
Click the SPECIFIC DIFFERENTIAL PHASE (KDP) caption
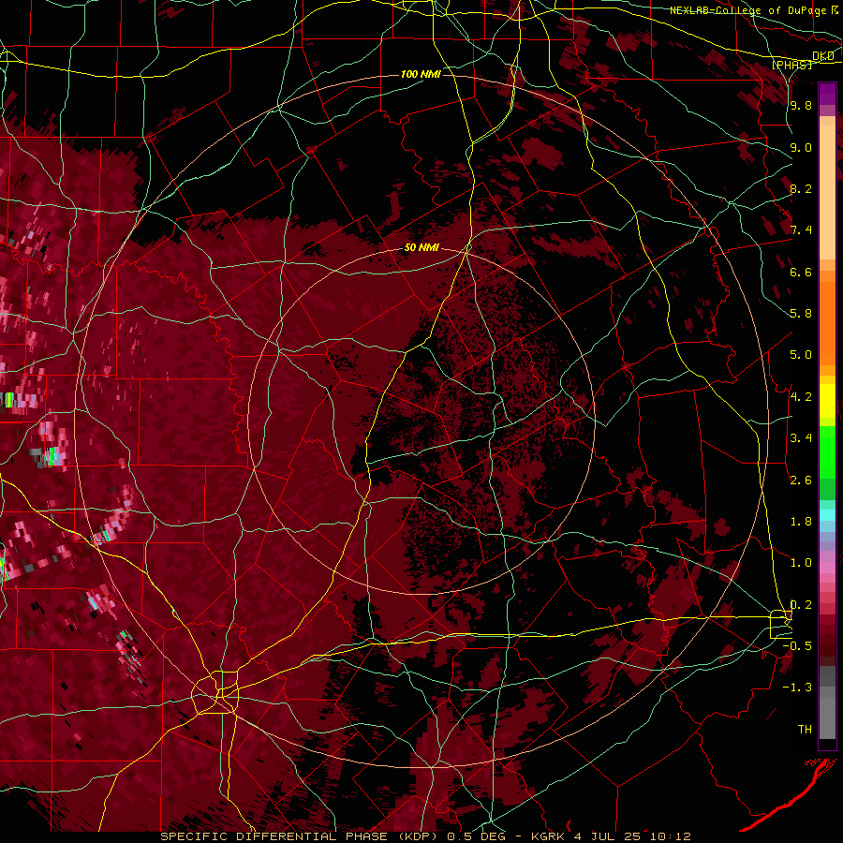[x=301, y=836]
